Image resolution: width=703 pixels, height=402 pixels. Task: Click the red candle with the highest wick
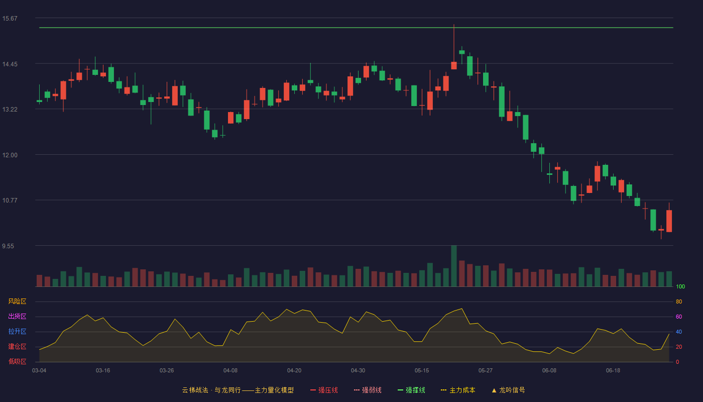click(454, 65)
